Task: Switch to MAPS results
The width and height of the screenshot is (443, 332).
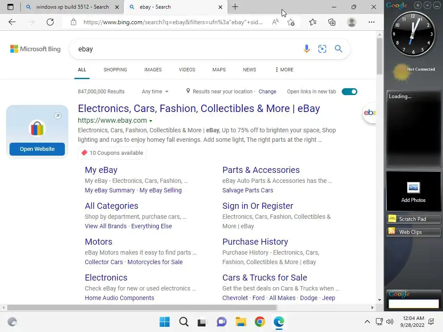Action: [x=219, y=70]
